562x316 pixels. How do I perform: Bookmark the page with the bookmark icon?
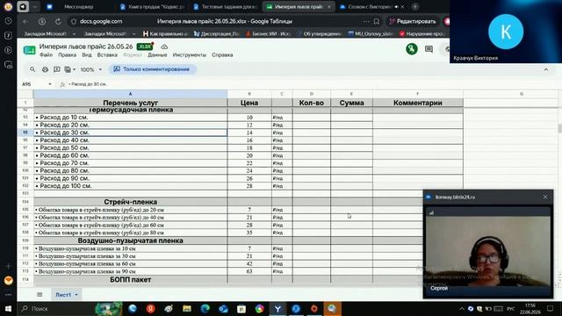point(377,21)
